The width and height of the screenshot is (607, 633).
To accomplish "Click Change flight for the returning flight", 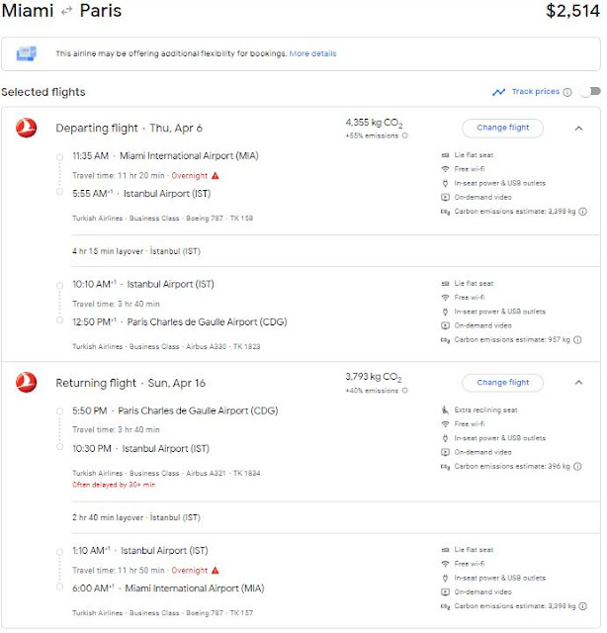I will (x=503, y=383).
